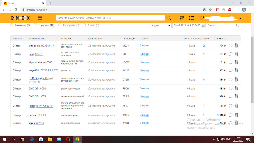Click the part number search field
254x143 pixels.
[110, 18]
